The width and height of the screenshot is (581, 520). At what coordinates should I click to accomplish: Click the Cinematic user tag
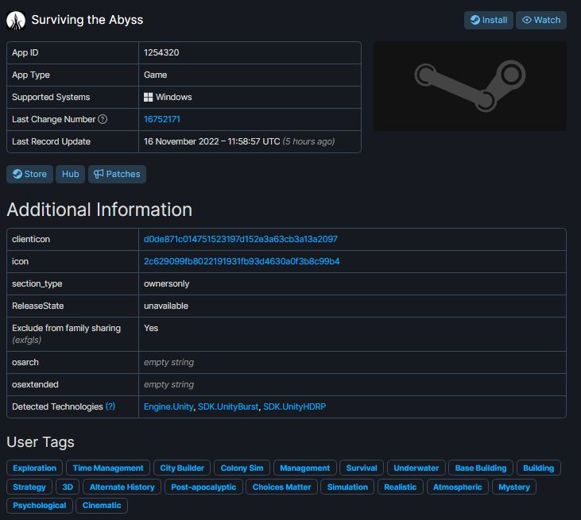coord(102,505)
